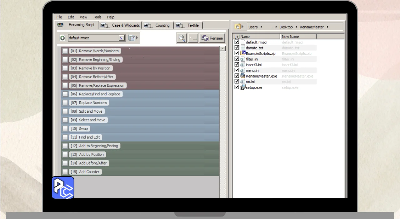
Task: Click the installer icon of setup.exe
Action: click(x=243, y=87)
